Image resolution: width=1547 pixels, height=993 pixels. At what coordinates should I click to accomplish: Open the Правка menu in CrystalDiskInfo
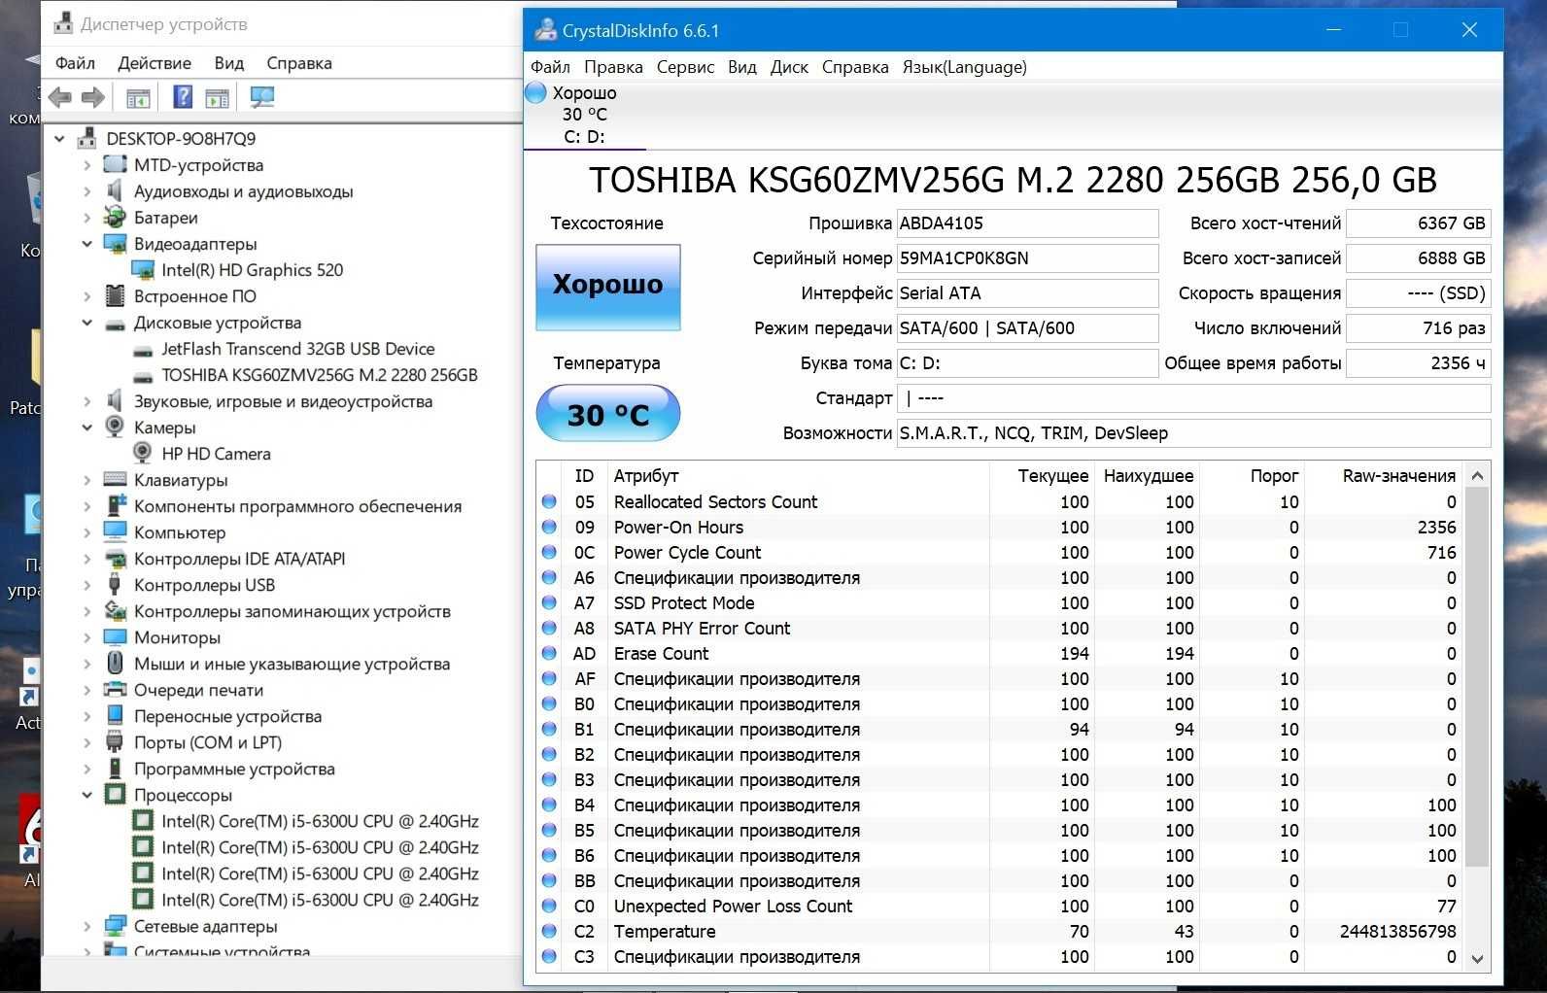point(613,67)
